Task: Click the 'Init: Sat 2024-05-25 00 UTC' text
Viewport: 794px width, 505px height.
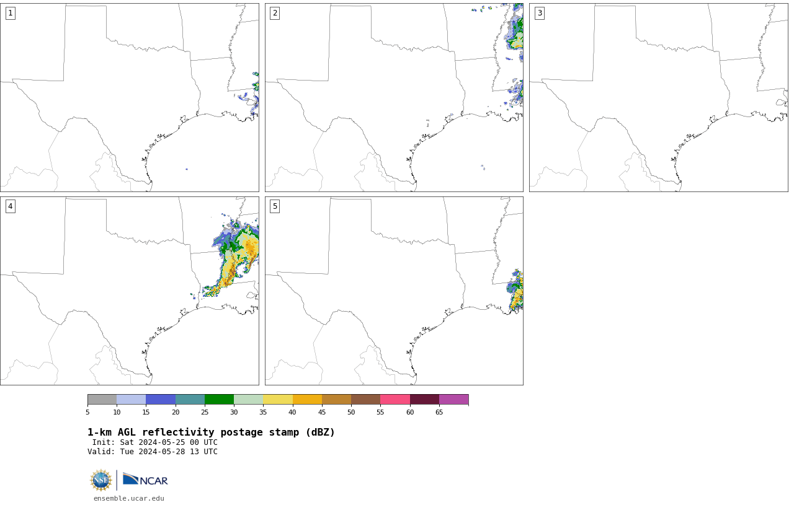Action: [x=154, y=442]
